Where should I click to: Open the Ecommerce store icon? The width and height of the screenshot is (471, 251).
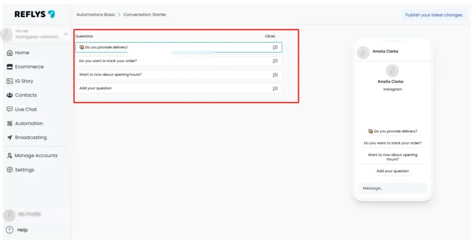tap(10, 67)
